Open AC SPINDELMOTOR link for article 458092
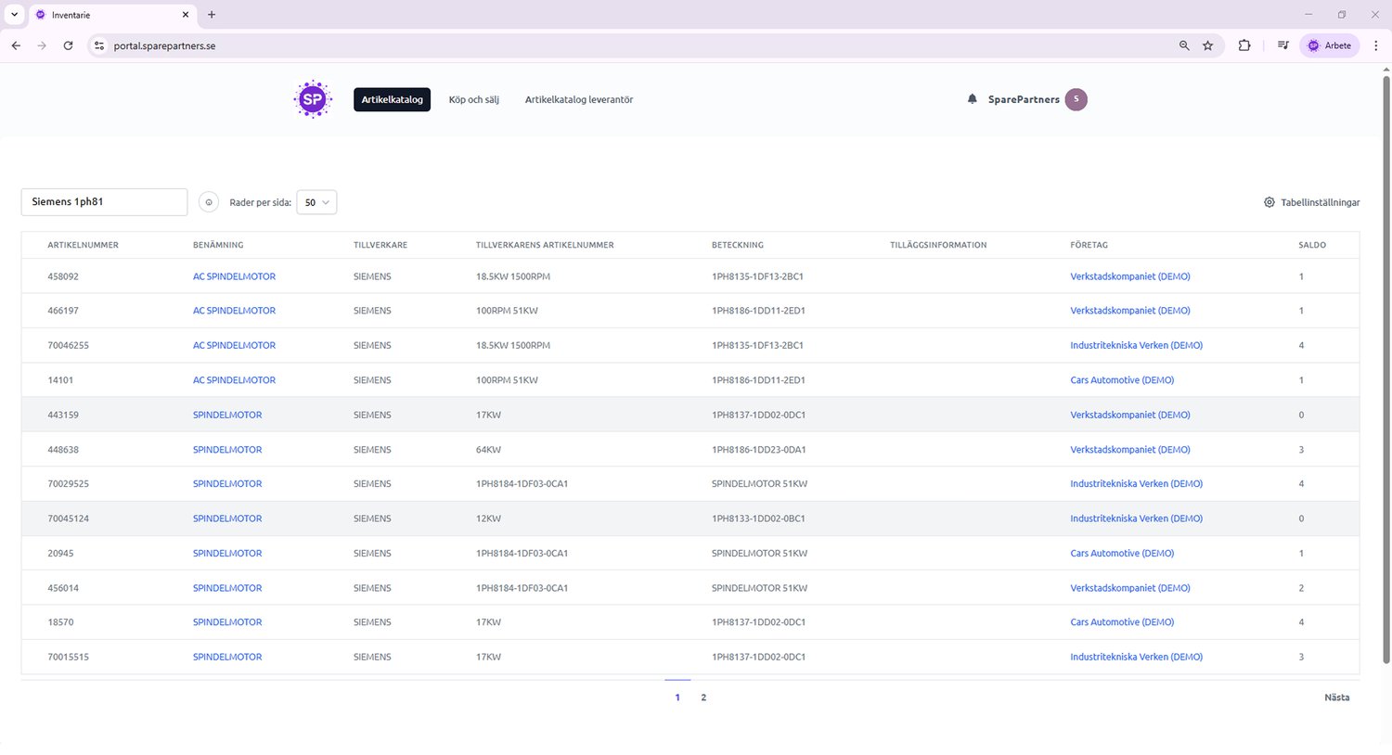The width and height of the screenshot is (1392, 755). pyautogui.click(x=234, y=276)
